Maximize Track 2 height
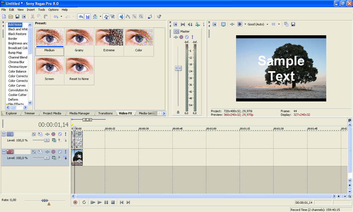This screenshot has width=353, height=212. [4, 153]
